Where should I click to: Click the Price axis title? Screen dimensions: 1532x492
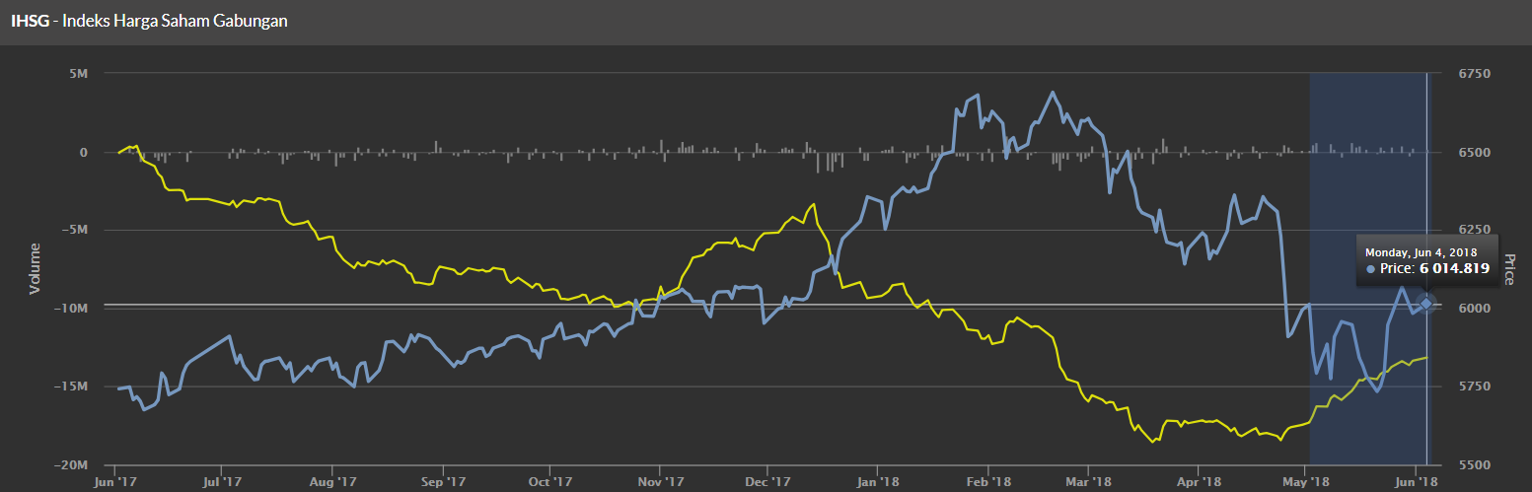[x=1508, y=269]
